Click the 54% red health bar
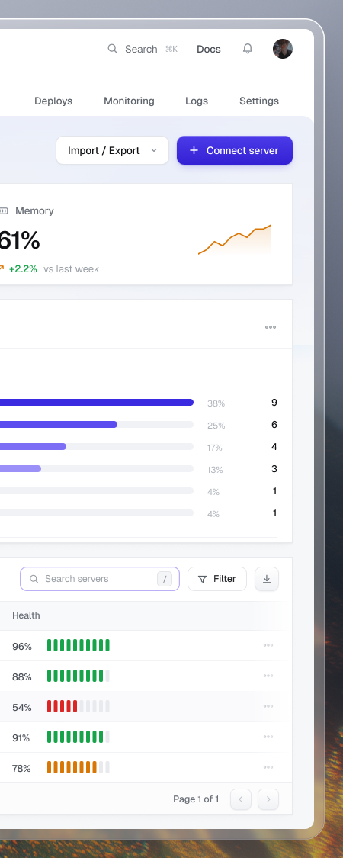The height and width of the screenshot is (858, 343). (x=79, y=706)
